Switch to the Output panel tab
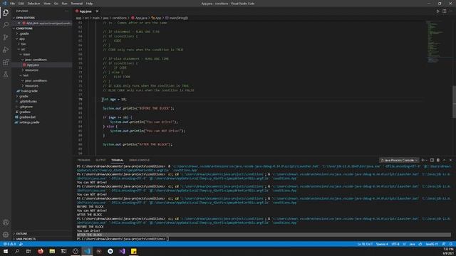This screenshot has height=256, width=456. [x=100, y=160]
